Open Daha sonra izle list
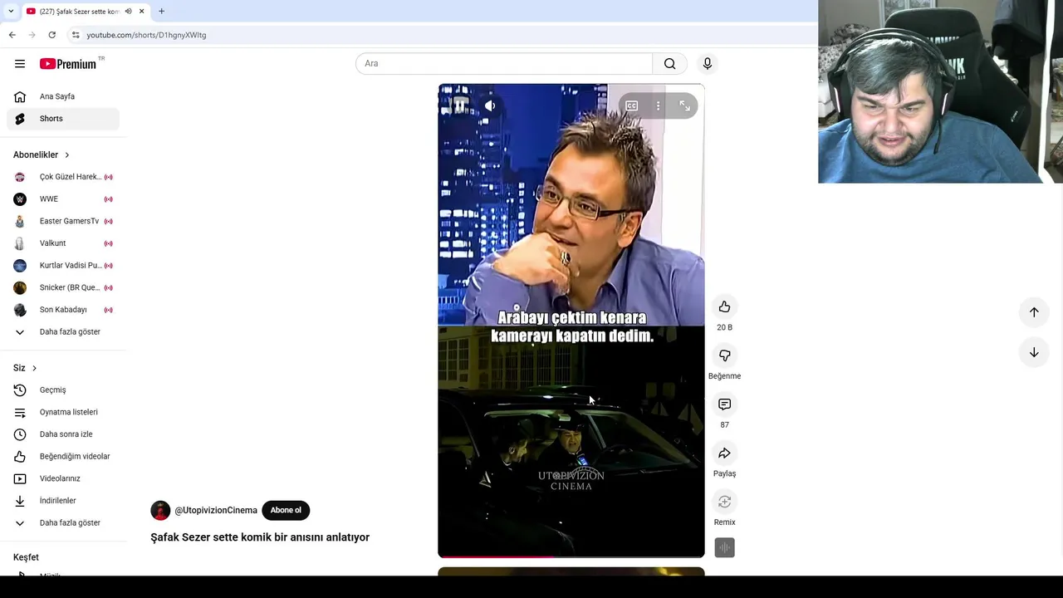The height and width of the screenshot is (598, 1063). coord(63,434)
